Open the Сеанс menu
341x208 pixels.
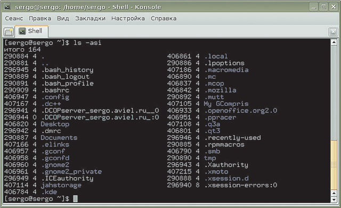(x=14, y=19)
